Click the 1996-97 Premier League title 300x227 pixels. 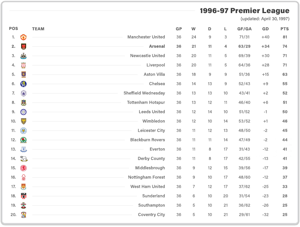pos(244,11)
